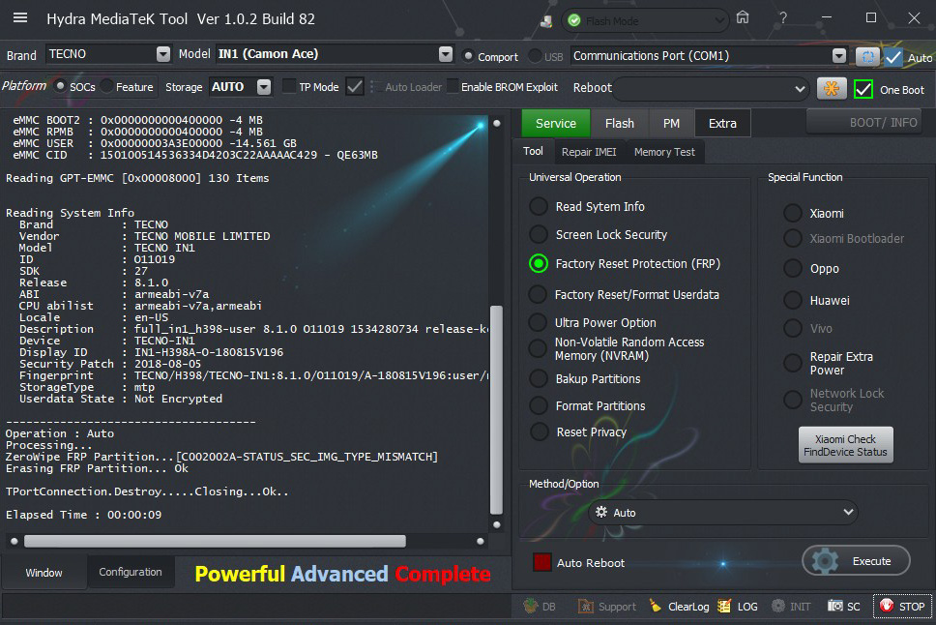This screenshot has height=625, width=936.
Task: Select the Feature platform radio
Action: [107, 86]
